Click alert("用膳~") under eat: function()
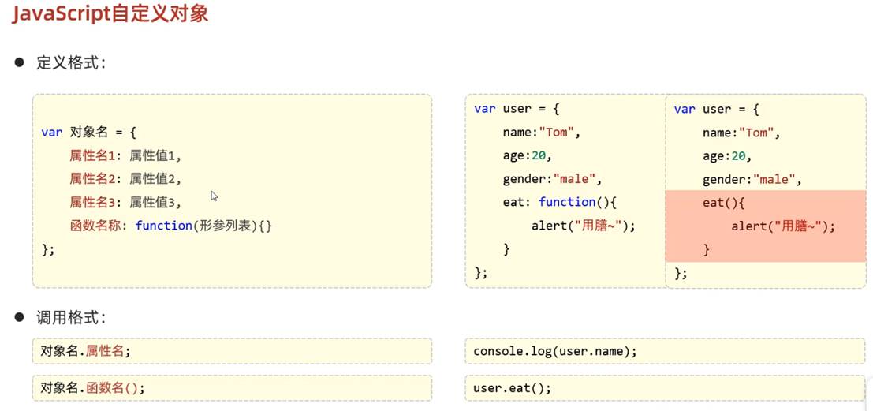Screen dimensions: 873x411 point(583,226)
